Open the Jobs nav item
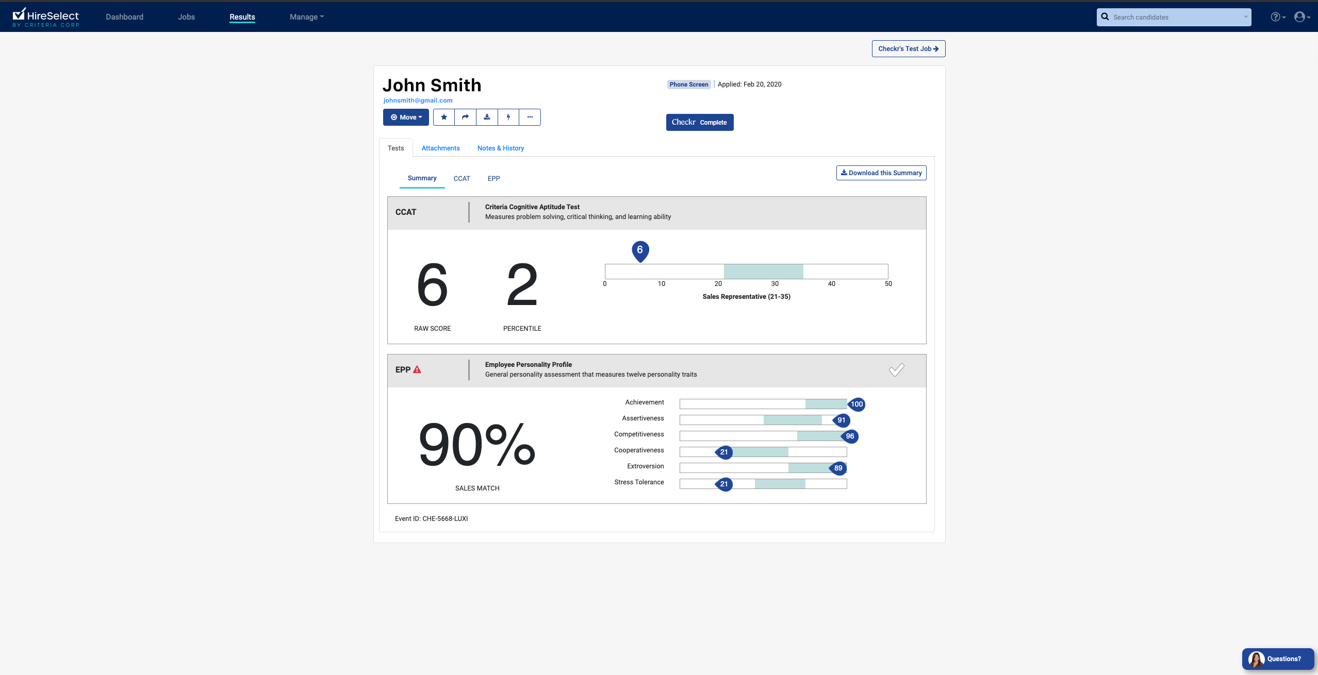Viewport: 1318px width, 675px height. 186,17
